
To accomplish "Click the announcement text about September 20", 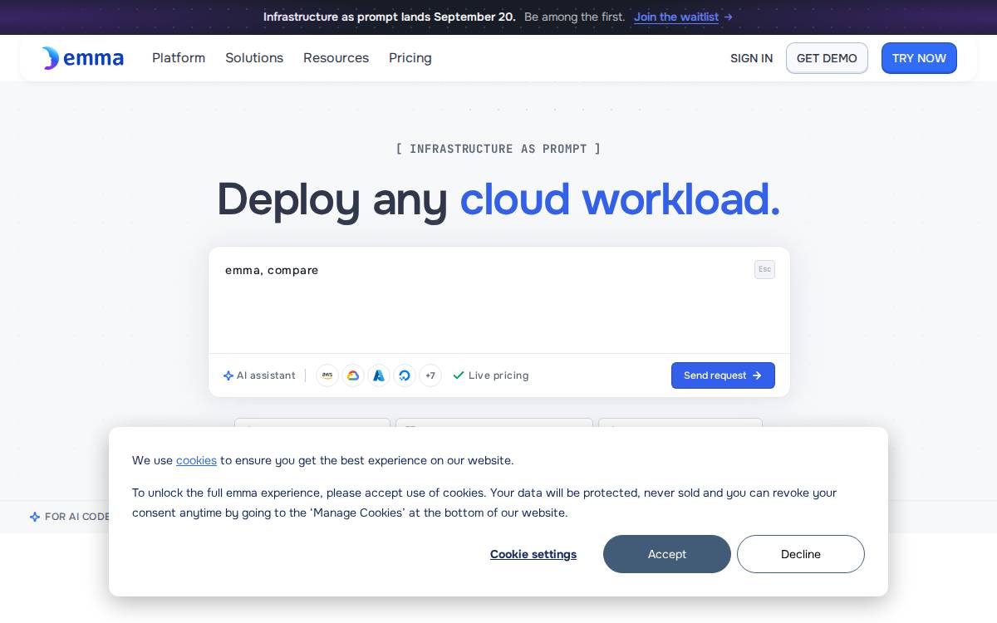I will 390,17.
